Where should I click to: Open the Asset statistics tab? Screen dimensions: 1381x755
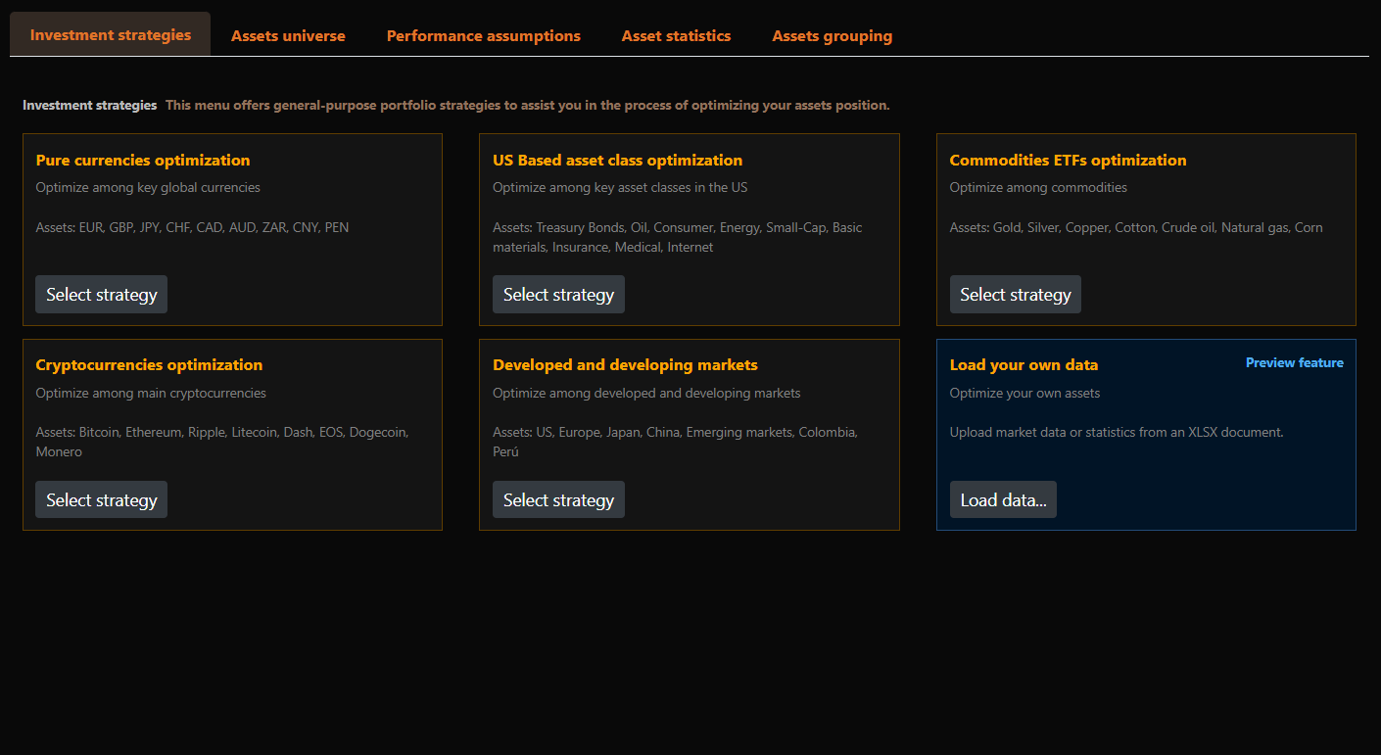(676, 36)
